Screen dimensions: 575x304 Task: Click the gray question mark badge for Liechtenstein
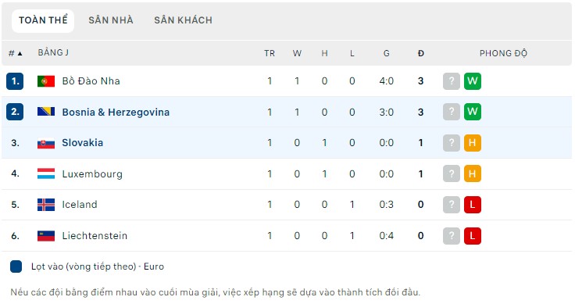(452, 236)
